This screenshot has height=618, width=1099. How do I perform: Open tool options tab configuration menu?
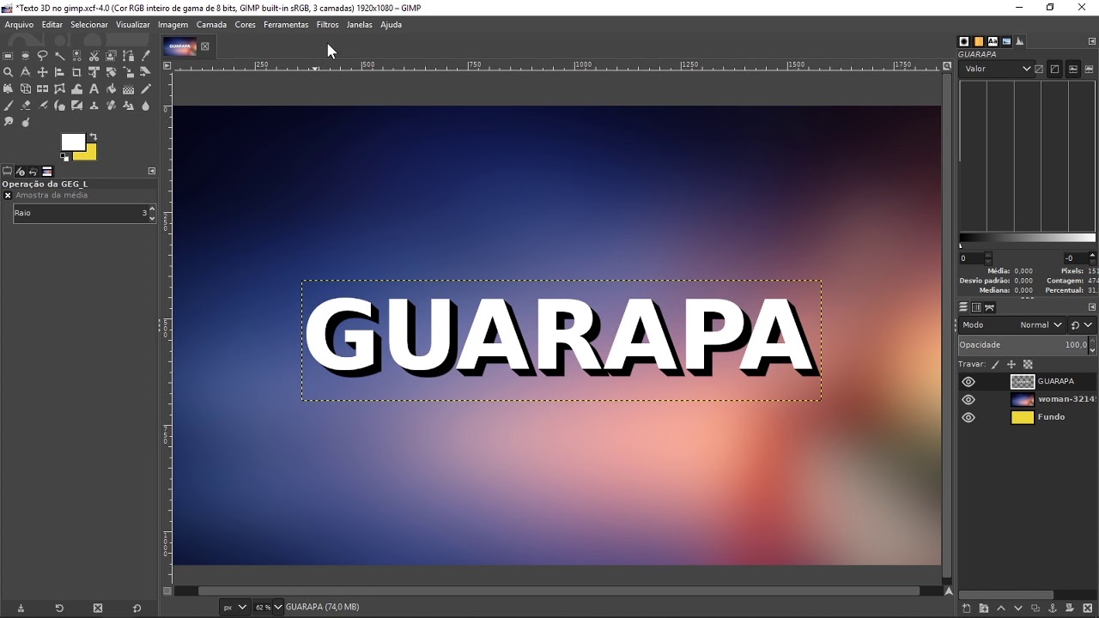[152, 171]
